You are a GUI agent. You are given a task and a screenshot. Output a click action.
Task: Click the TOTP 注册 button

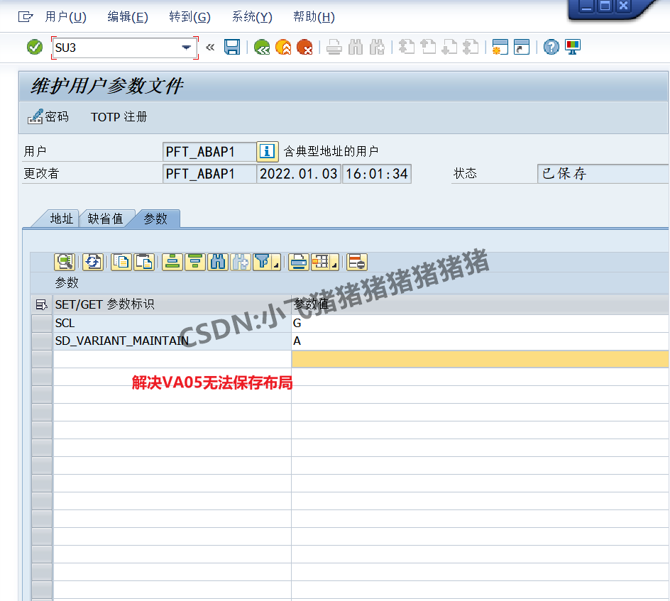point(118,117)
